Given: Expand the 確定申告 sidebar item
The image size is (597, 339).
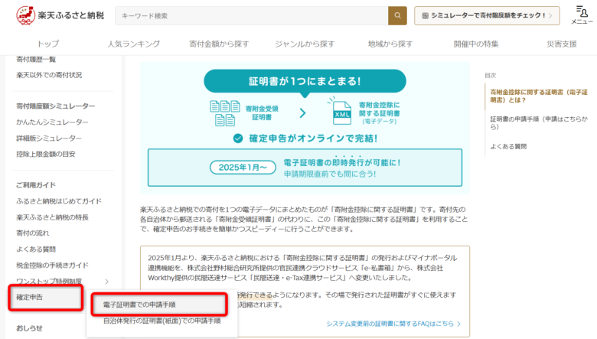Looking at the screenshot, I should tap(46, 297).
